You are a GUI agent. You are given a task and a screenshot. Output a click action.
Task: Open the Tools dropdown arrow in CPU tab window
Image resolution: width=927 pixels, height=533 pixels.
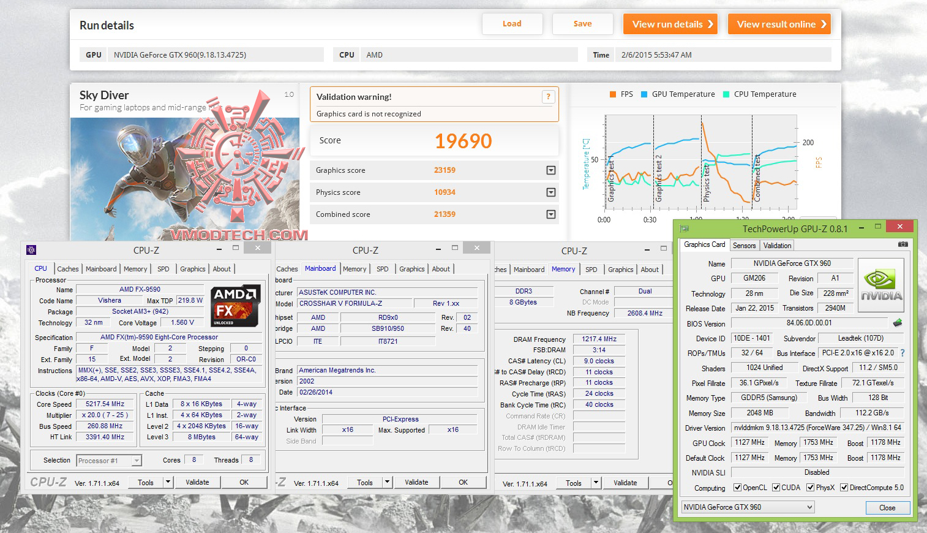pyautogui.click(x=168, y=482)
